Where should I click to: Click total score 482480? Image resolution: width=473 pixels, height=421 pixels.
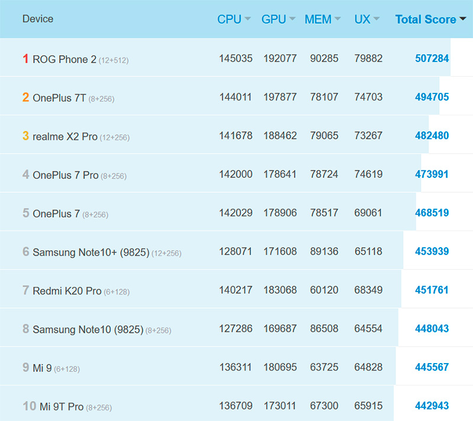432,136
